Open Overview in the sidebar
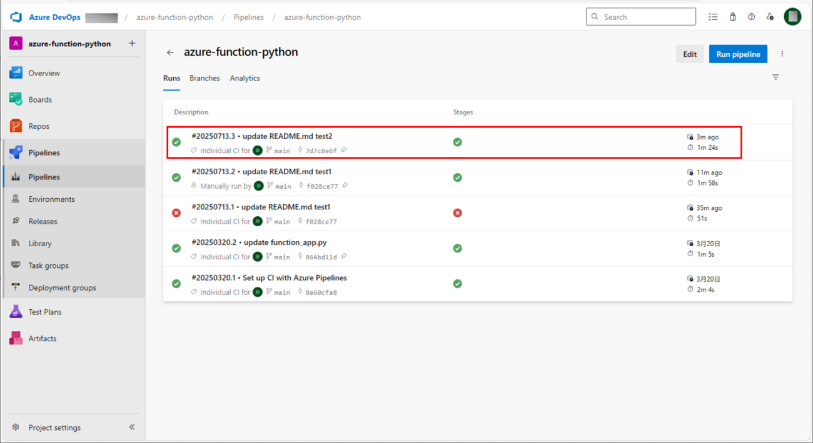 point(73,73)
